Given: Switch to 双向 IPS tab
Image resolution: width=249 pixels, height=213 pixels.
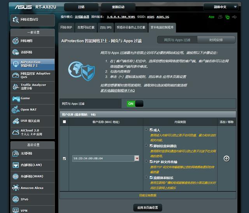Looking at the screenshot, I should [105, 28].
